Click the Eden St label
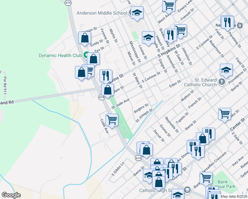The image size is (248, 199). (175, 84)
